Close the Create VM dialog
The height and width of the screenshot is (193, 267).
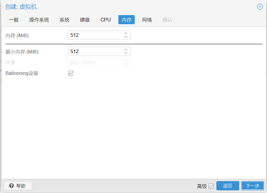tap(260, 7)
